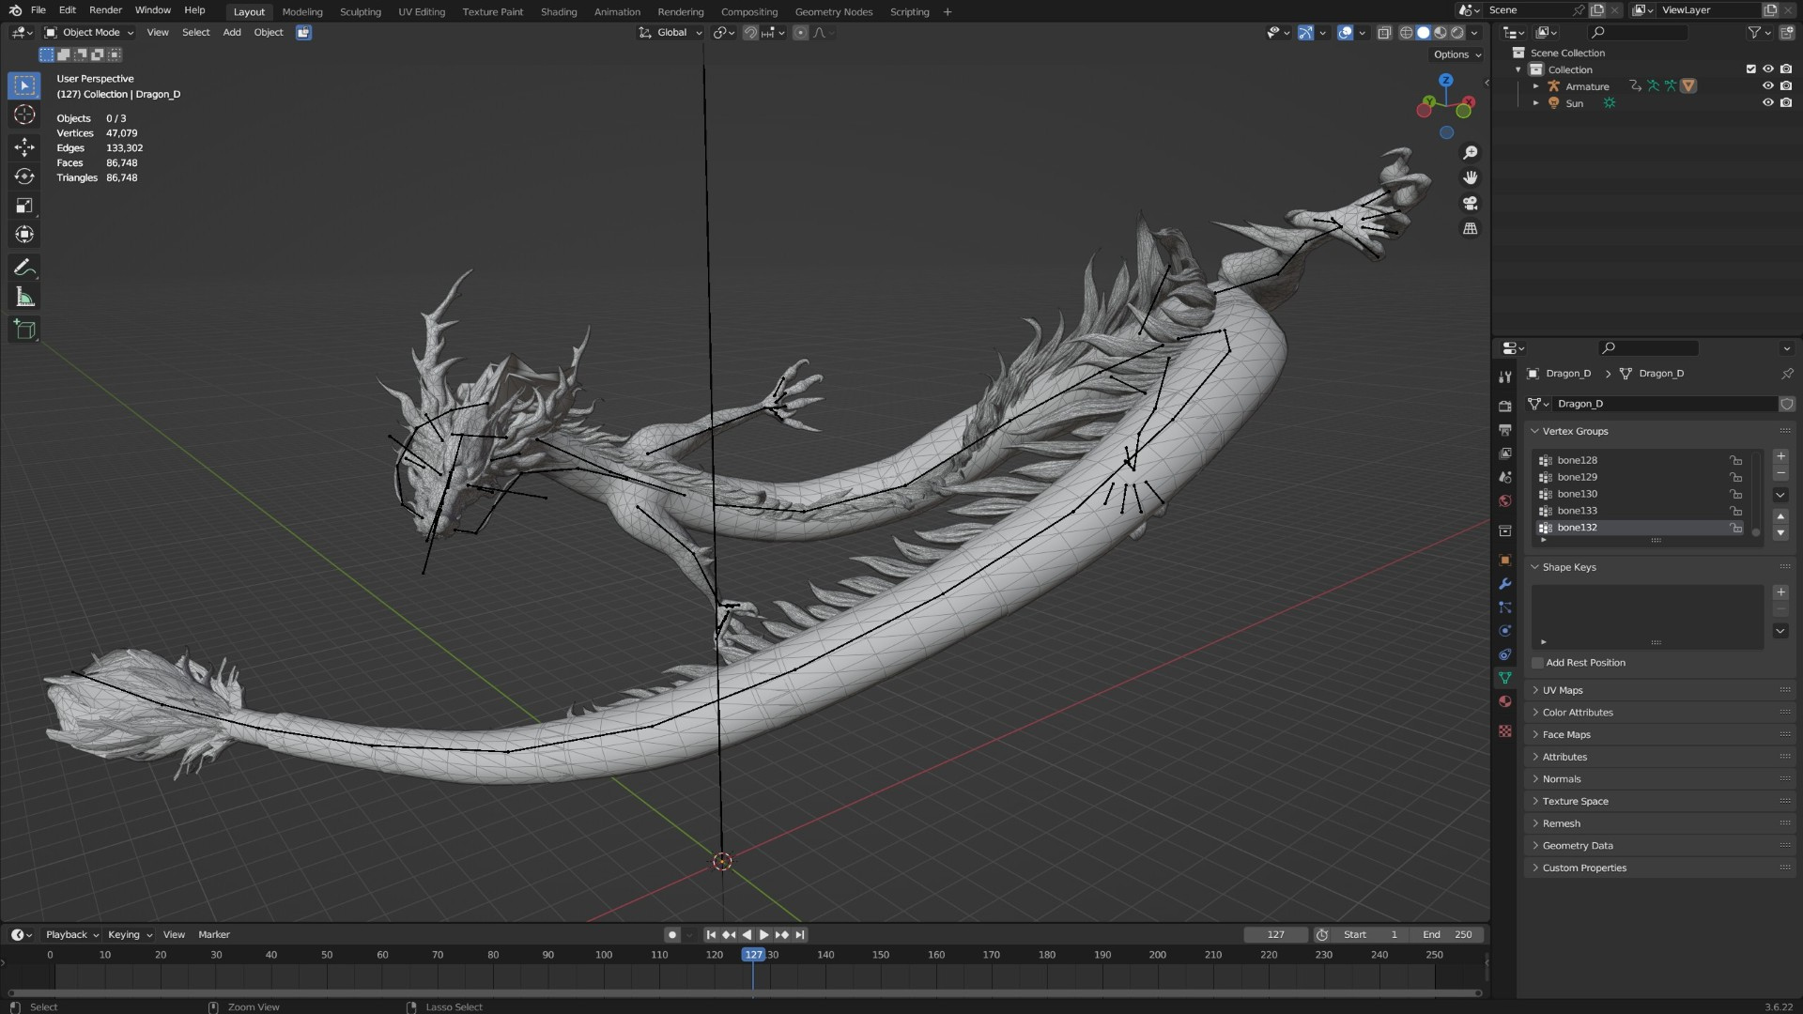Open the Edit menu

68,10
